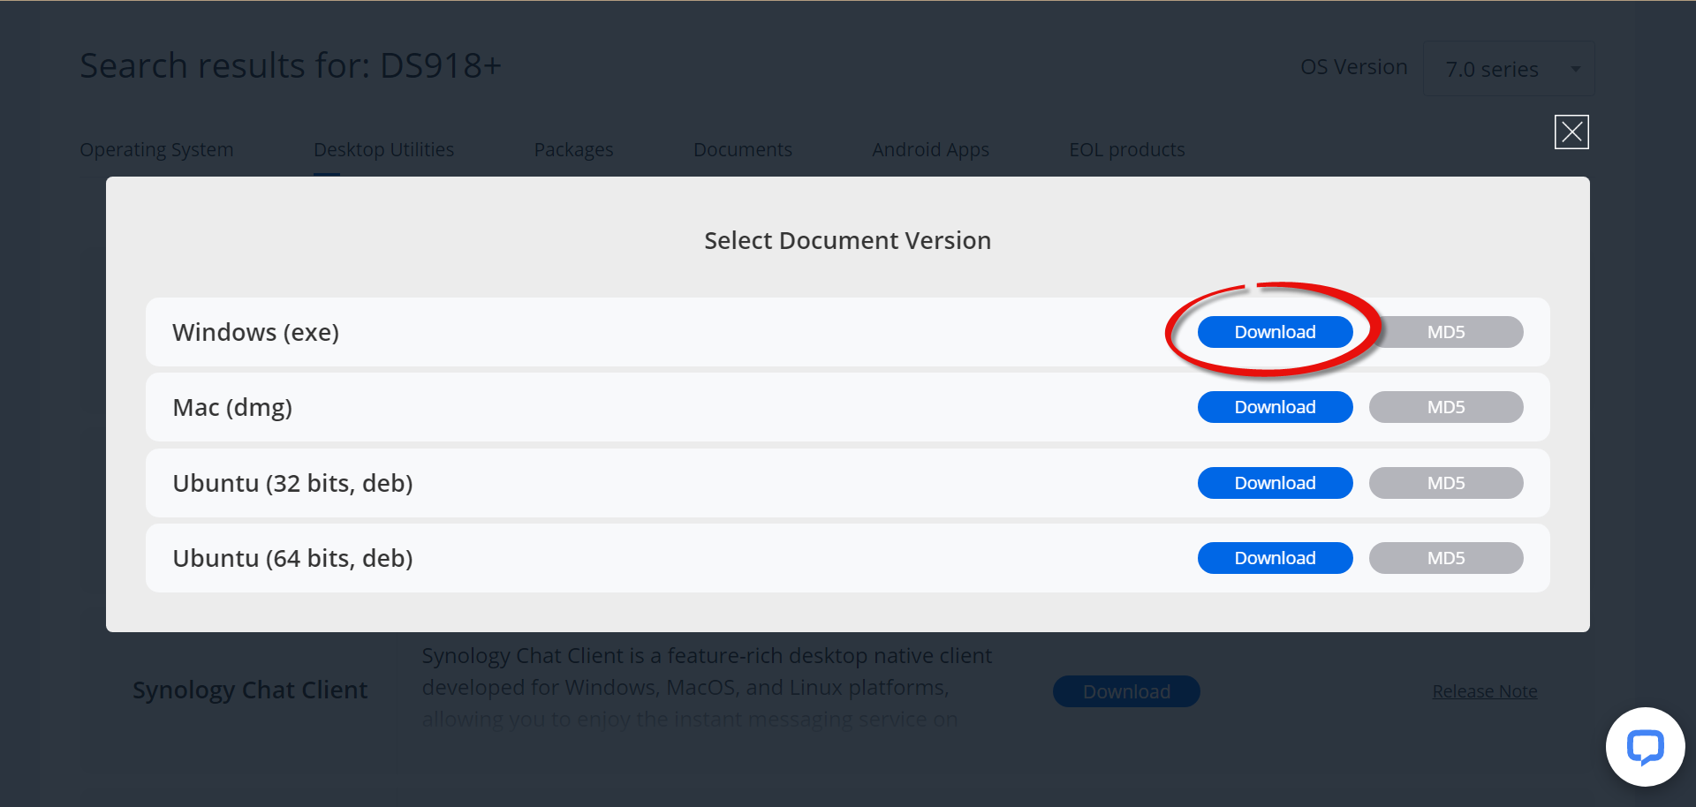Show MD5 for Mac dmg

coord(1446,407)
